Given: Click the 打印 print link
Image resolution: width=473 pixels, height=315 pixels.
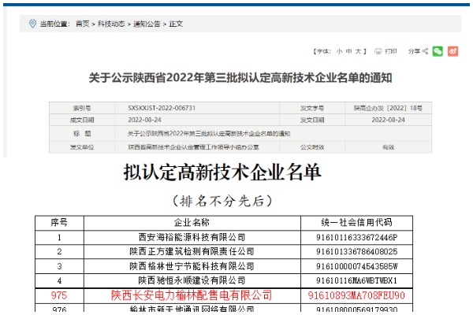Looking at the screenshot, I should click(x=391, y=51).
